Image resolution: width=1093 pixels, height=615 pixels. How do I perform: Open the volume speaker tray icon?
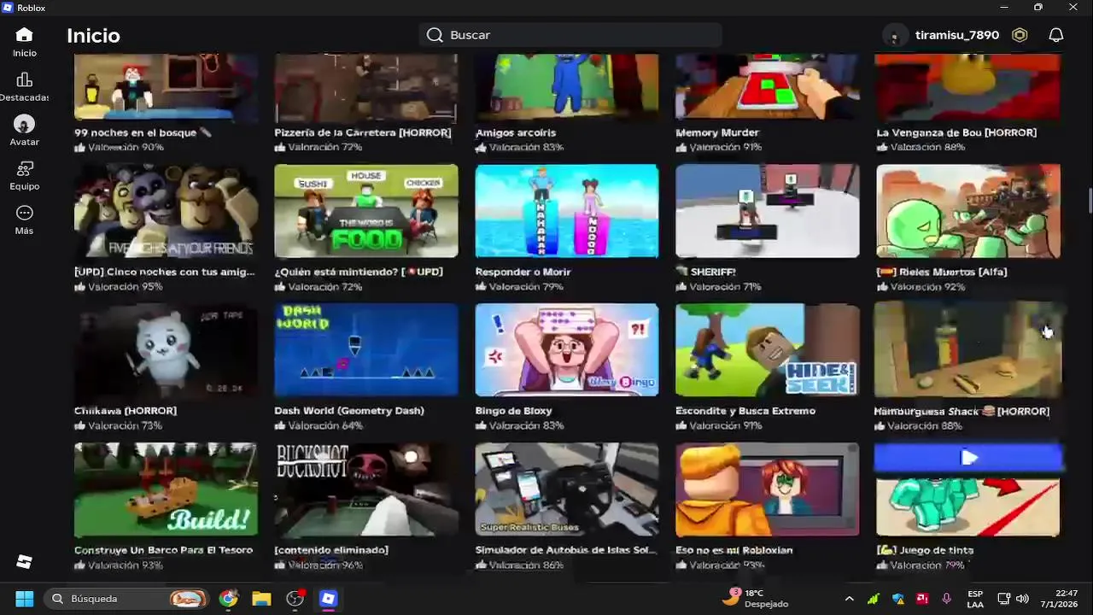[x=1022, y=599]
